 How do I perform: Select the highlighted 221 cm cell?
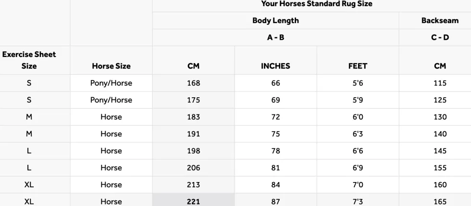pos(193,202)
